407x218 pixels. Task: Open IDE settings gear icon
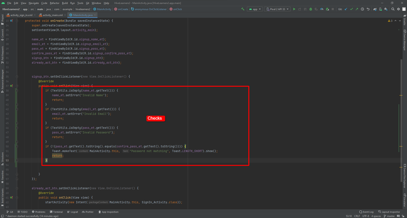point(398,9)
